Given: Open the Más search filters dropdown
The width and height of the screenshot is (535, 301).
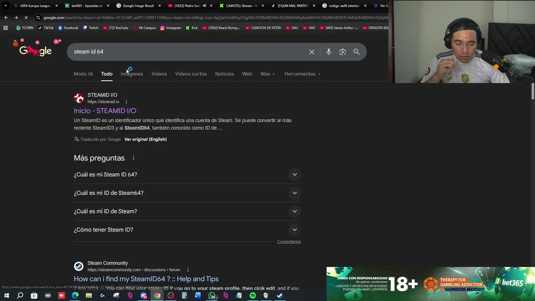Looking at the screenshot, I should tap(267, 74).
